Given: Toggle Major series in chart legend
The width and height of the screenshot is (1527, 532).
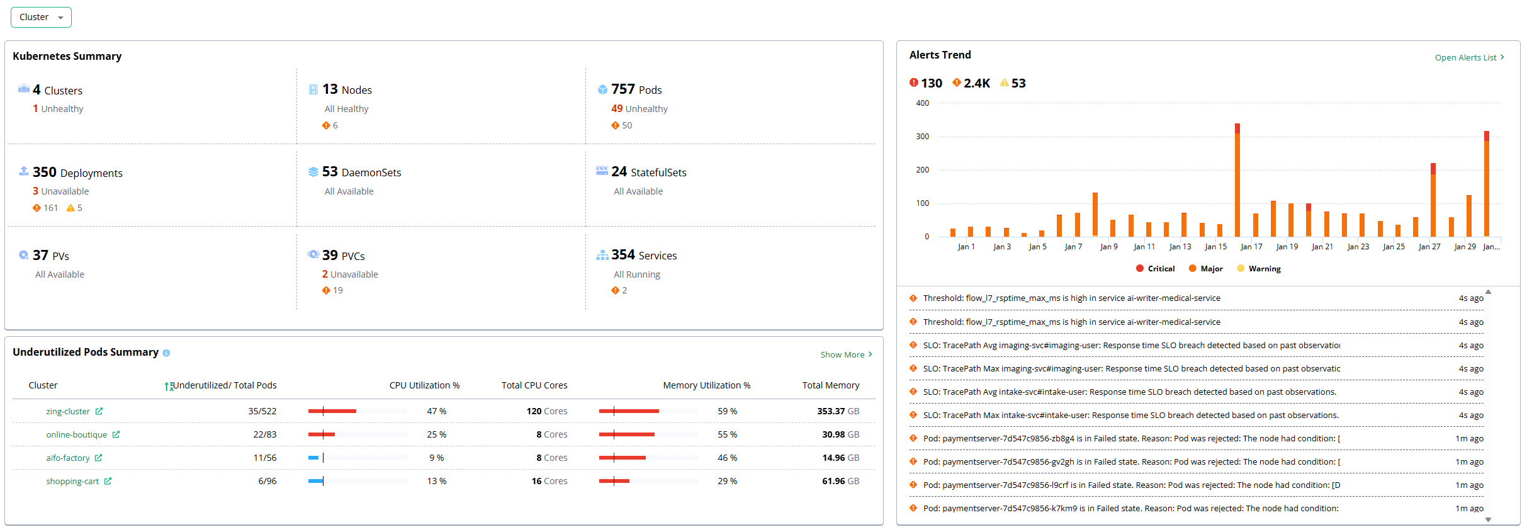Looking at the screenshot, I should pos(1205,269).
